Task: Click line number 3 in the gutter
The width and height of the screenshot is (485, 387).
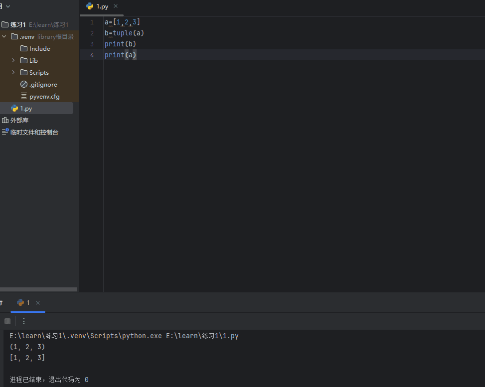Action: click(92, 44)
